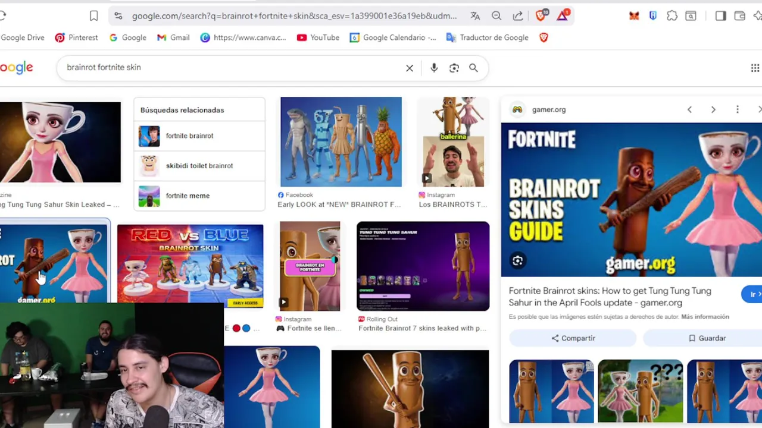Screen dimensions: 762x428
Task: Open the Canva bookmark
Action: (243, 37)
